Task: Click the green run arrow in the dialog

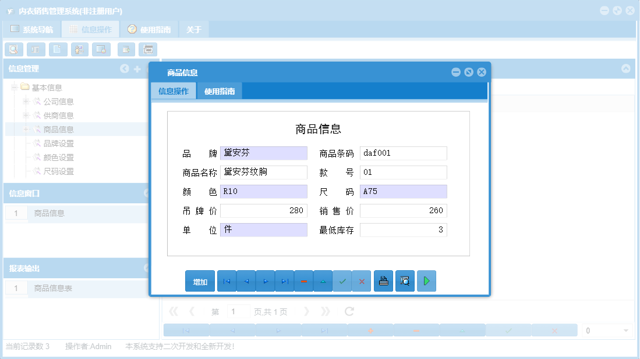Action: pyautogui.click(x=426, y=281)
